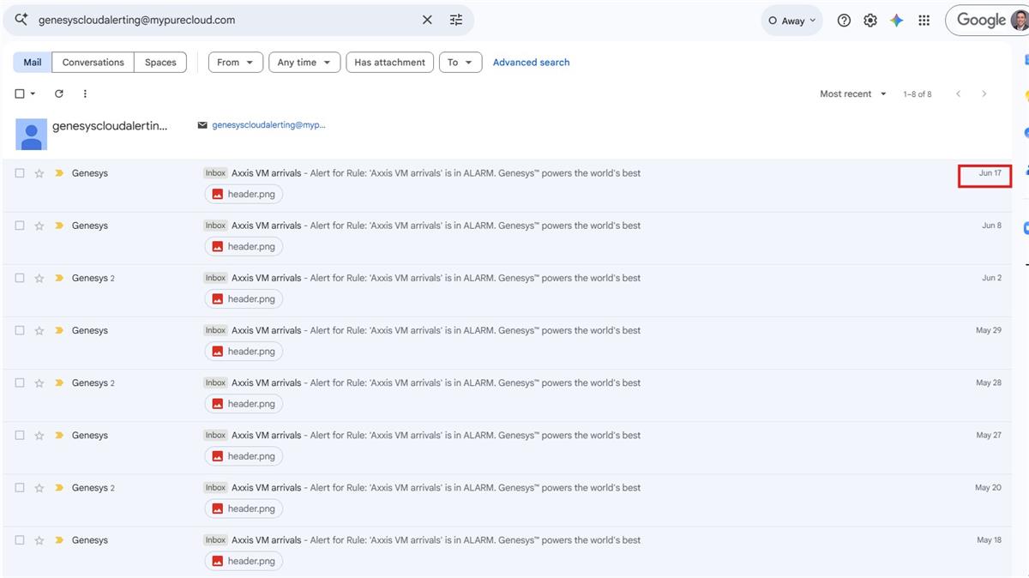Screen dimensions: 1029x578
Task: Select the Jun 8 email checkbox
Action: [x=20, y=226]
